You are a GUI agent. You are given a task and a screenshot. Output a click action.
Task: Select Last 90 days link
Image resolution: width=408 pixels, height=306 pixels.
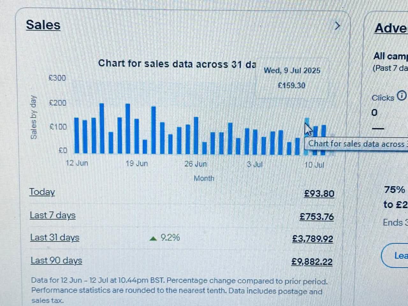click(x=56, y=260)
